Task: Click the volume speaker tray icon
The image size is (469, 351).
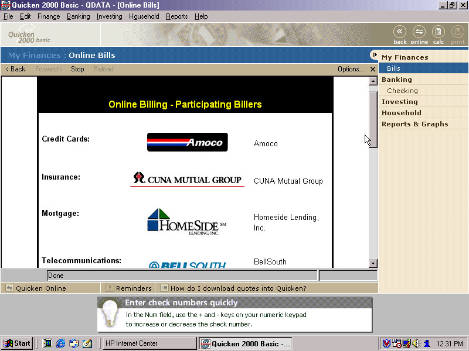Action: 415,343
